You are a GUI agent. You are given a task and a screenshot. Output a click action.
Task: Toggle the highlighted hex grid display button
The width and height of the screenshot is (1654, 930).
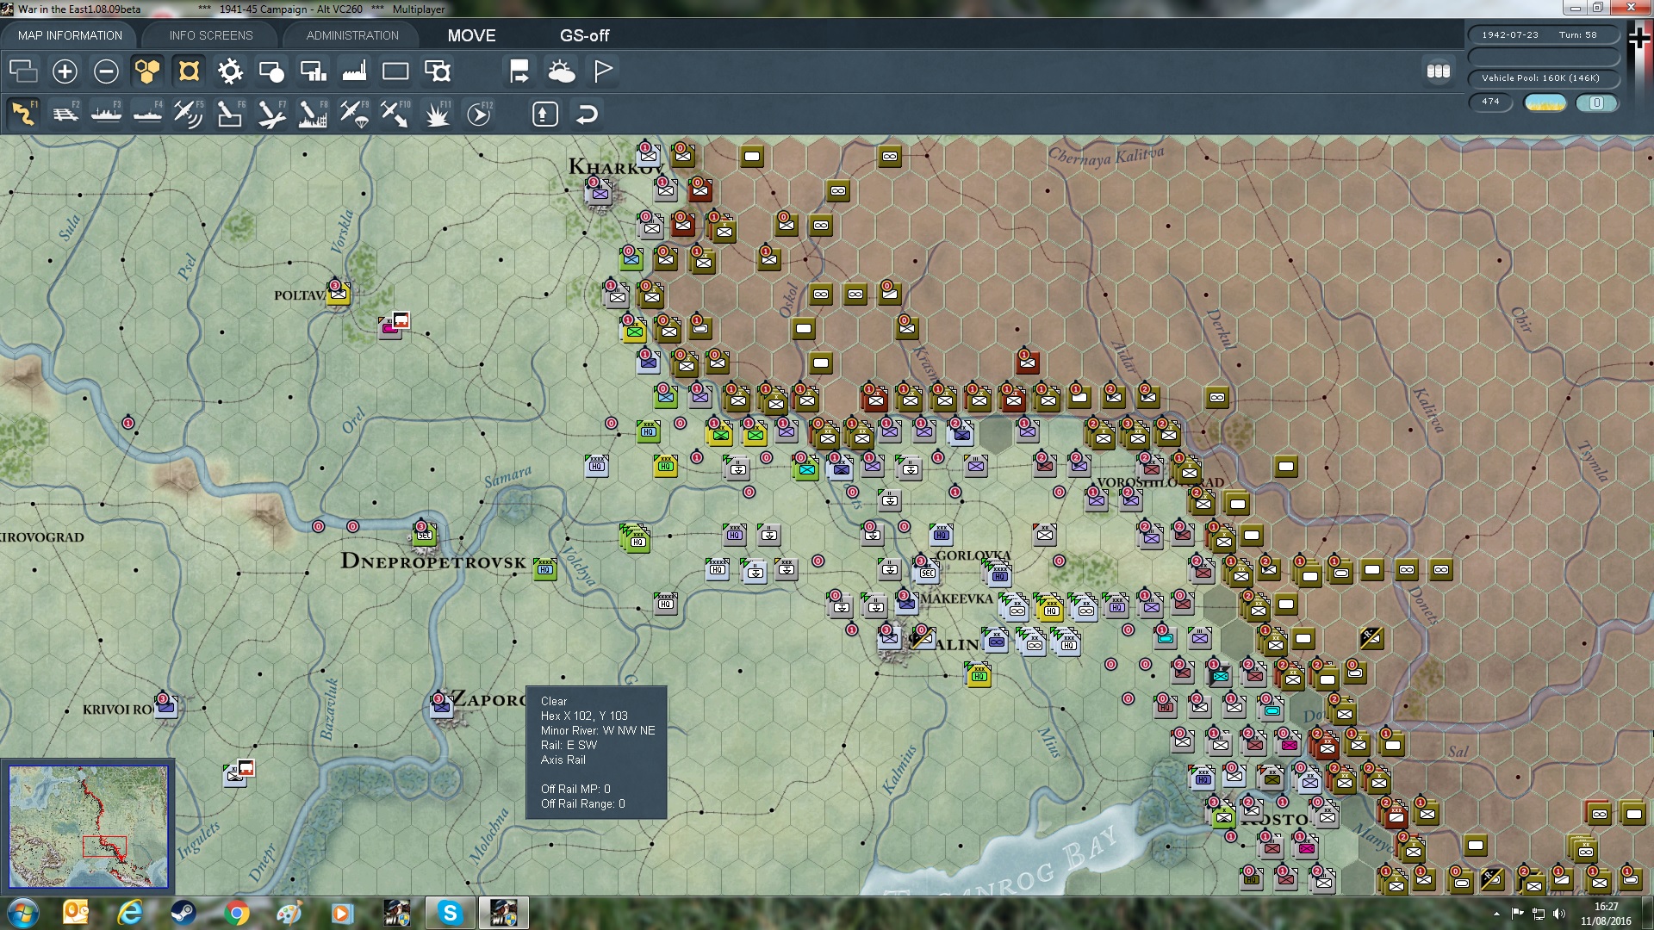tap(147, 71)
